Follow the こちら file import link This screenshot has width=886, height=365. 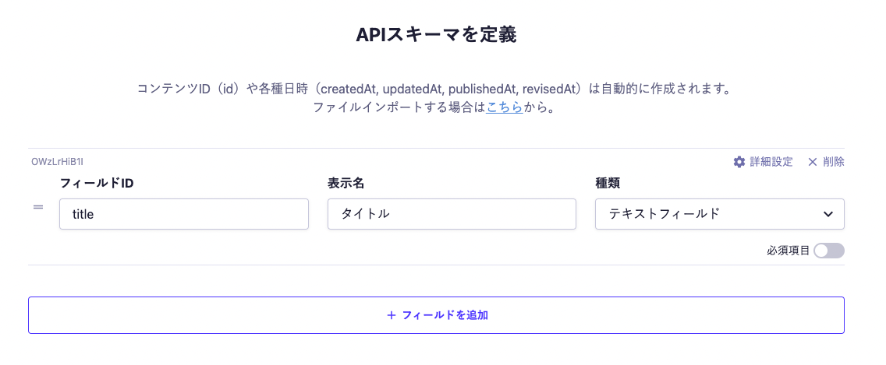click(505, 107)
